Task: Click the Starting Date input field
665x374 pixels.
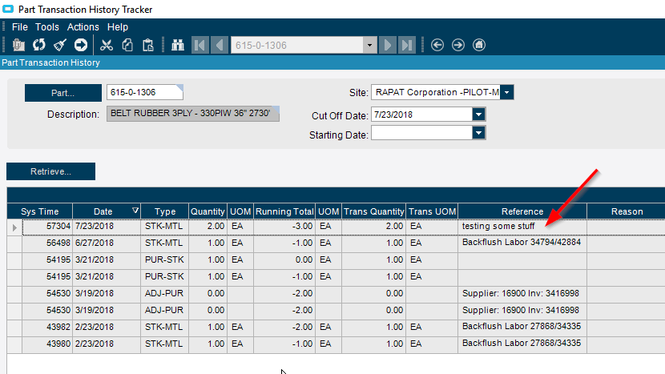Action: point(421,133)
